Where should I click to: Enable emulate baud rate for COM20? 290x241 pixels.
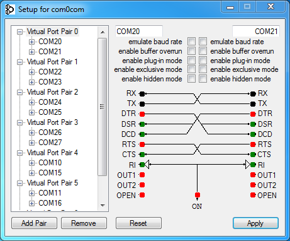191,42
